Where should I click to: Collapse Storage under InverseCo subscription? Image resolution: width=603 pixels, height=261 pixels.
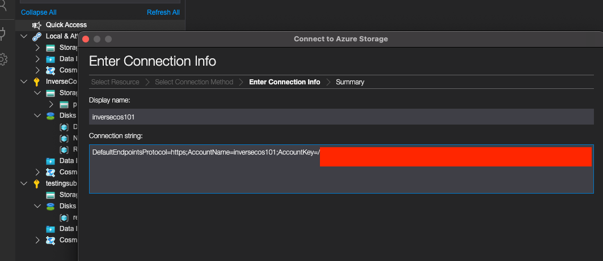(37, 93)
